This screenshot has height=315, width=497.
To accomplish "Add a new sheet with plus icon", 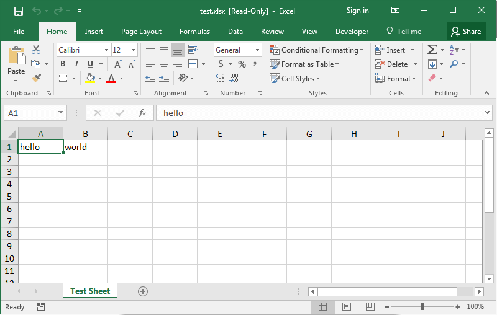I will click(x=143, y=291).
